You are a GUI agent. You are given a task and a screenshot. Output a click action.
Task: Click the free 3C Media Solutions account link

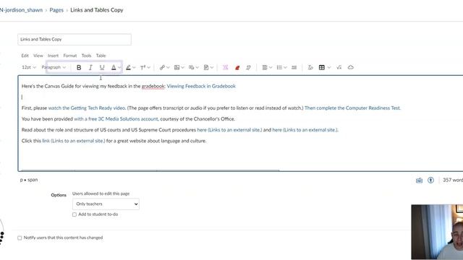pos(116,118)
